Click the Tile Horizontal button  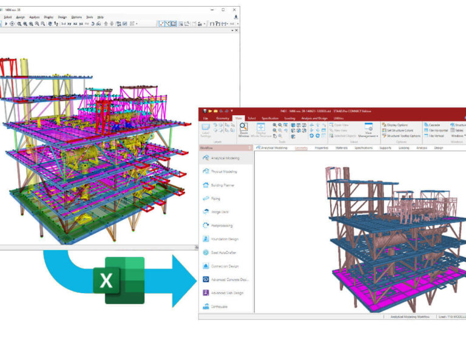(436, 130)
